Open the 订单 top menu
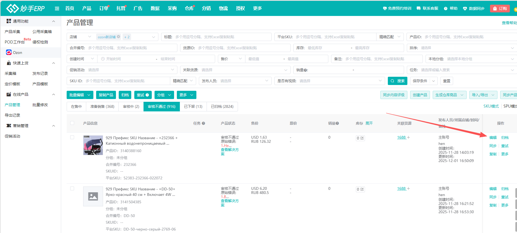This screenshot has width=517, height=233. 104,9
